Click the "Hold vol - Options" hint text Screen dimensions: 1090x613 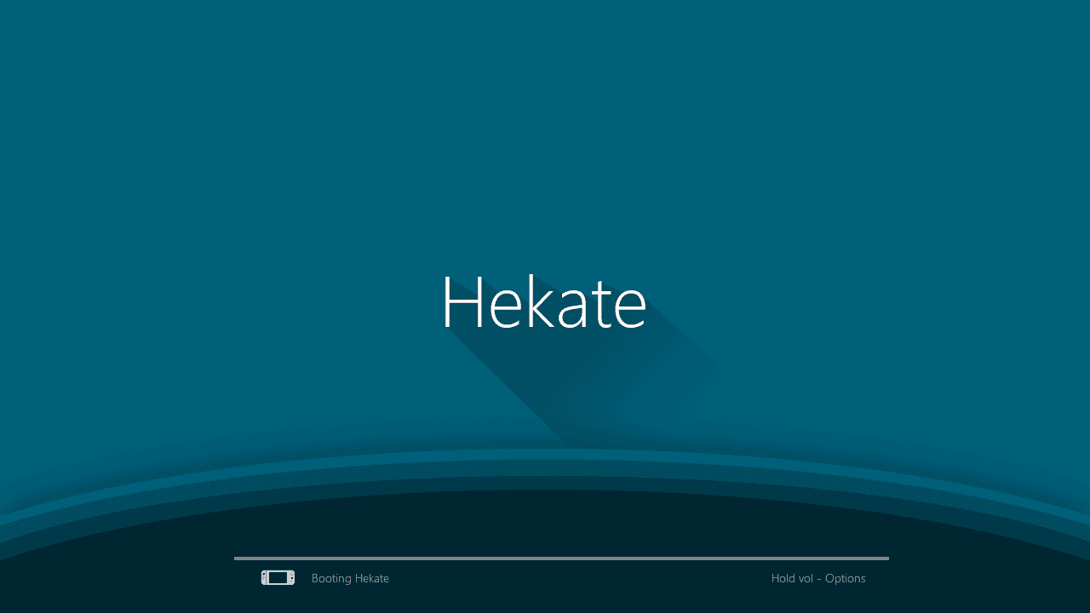point(818,579)
